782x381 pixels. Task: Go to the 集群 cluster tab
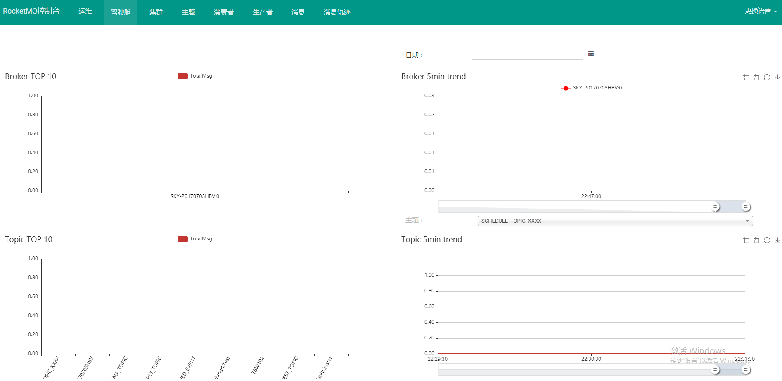[156, 12]
